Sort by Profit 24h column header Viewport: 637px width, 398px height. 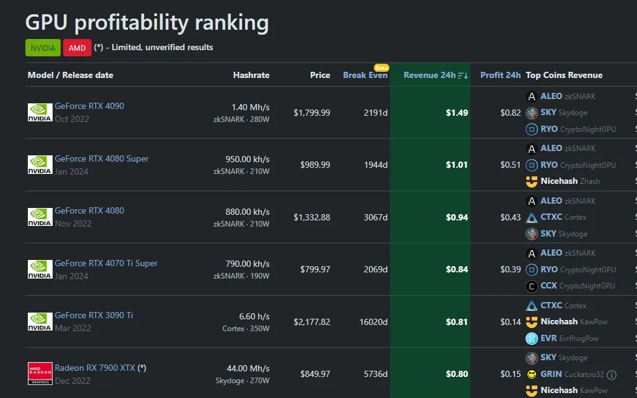pos(500,75)
